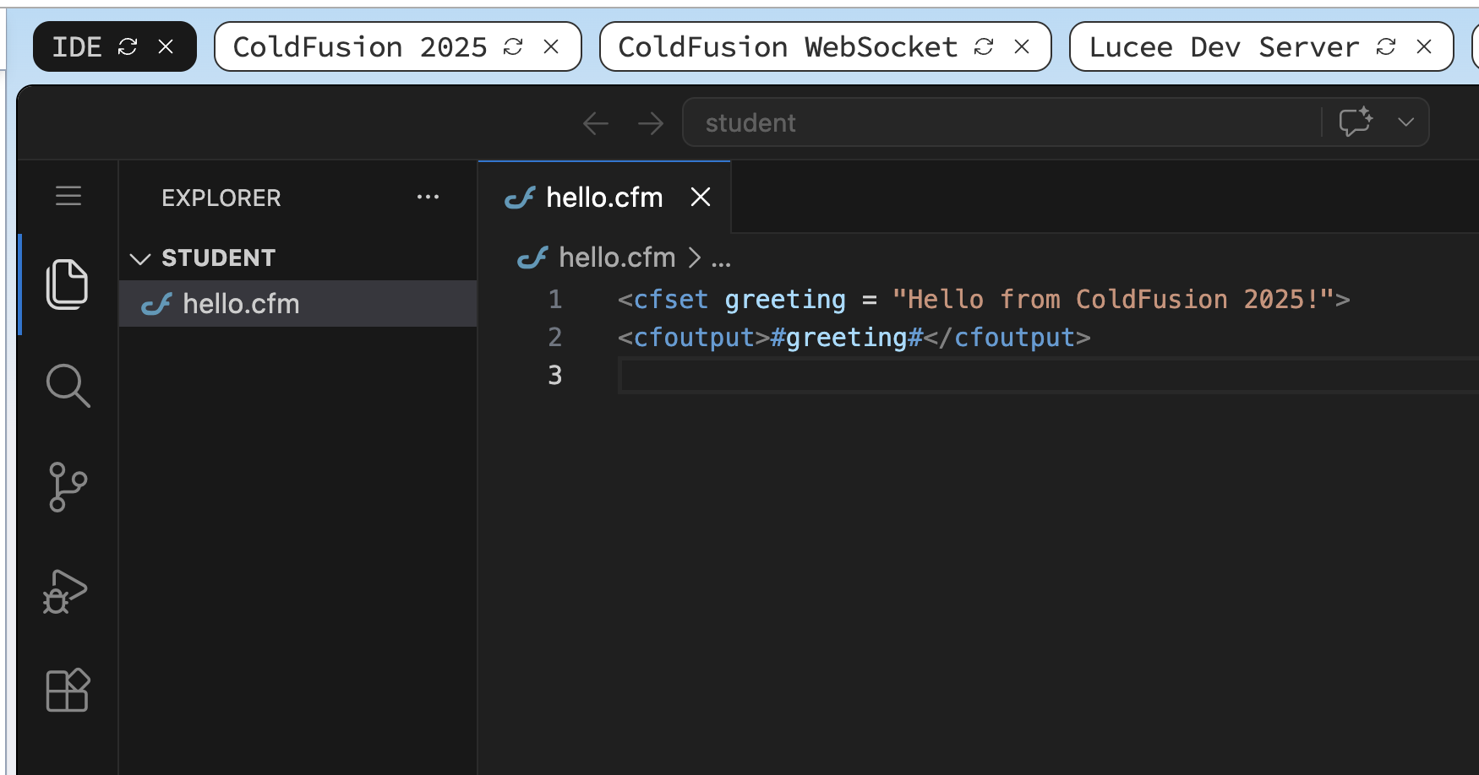Click hello.cfm in the breadcrumb
The height and width of the screenshot is (775, 1479).
pos(617,257)
